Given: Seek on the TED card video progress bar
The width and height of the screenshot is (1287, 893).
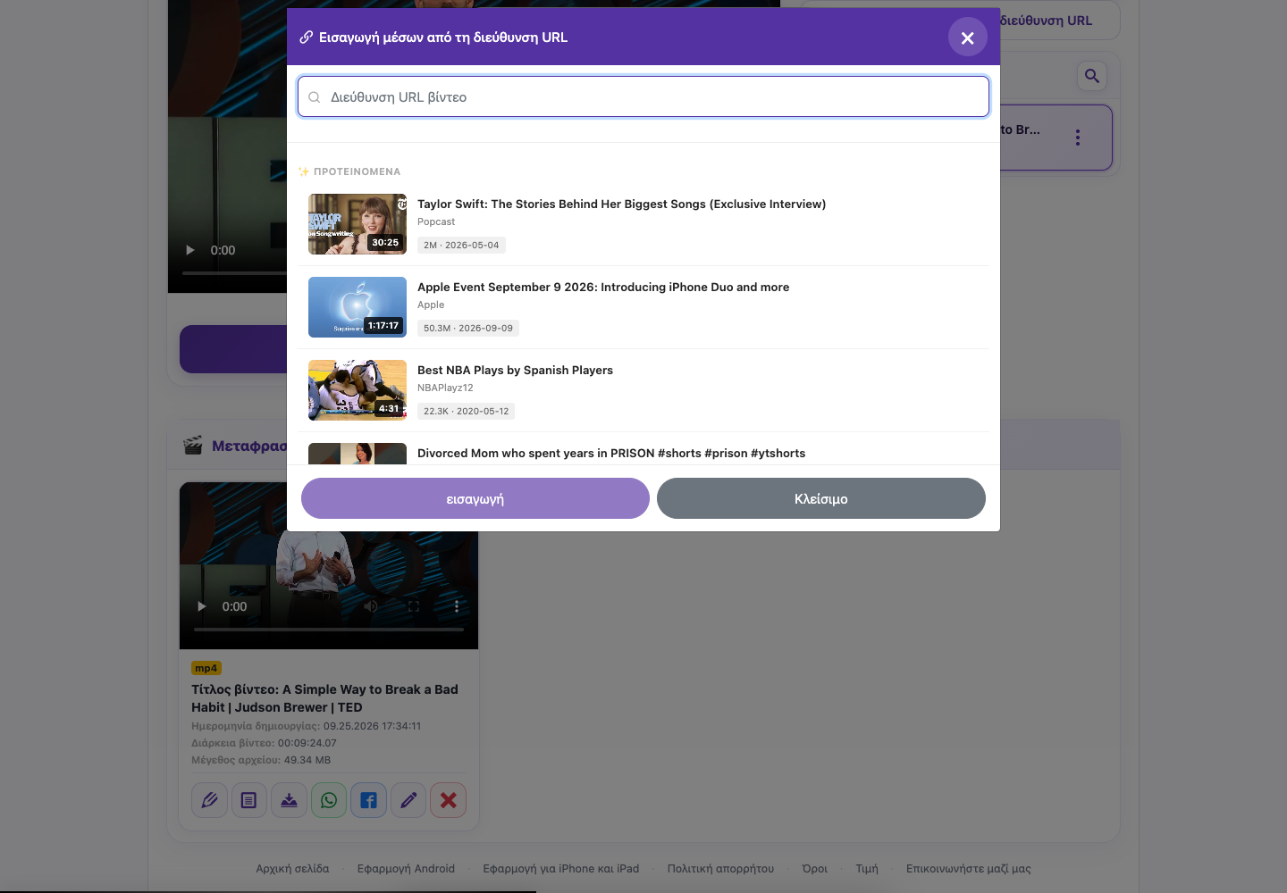Looking at the screenshot, I should click(329, 630).
